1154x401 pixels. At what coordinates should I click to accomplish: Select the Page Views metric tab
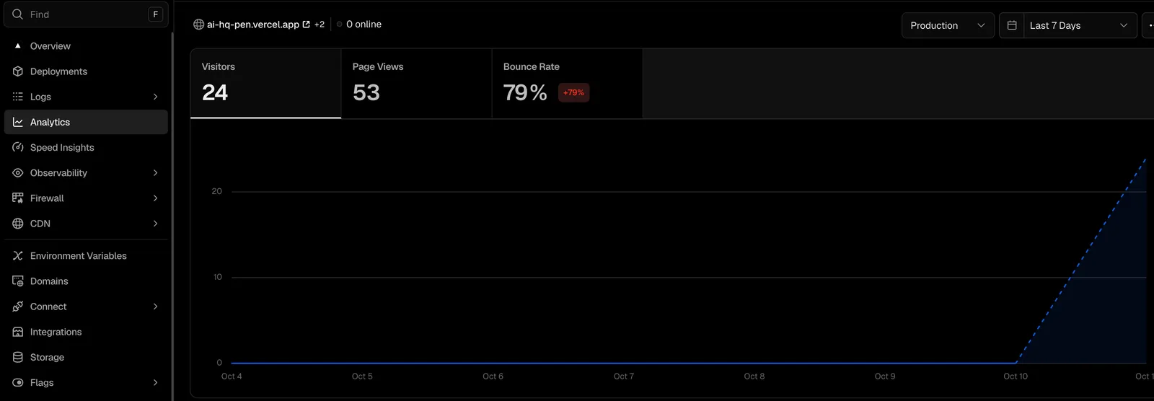pyautogui.click(x=416, y=84)
